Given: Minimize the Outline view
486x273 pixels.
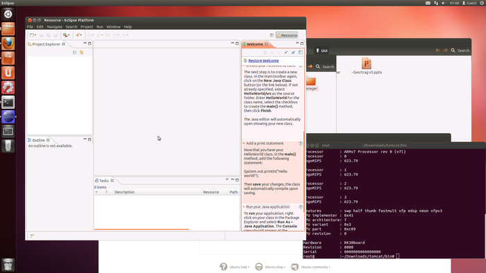Looking at the screenshot, I should click(x=85, y=139).
